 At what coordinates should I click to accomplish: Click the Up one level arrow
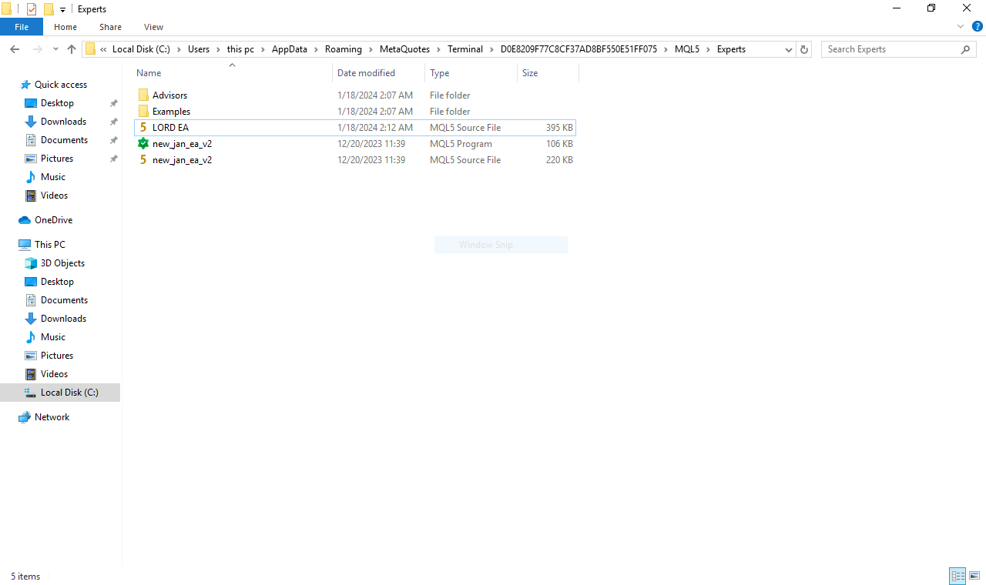tap(72, 49)
